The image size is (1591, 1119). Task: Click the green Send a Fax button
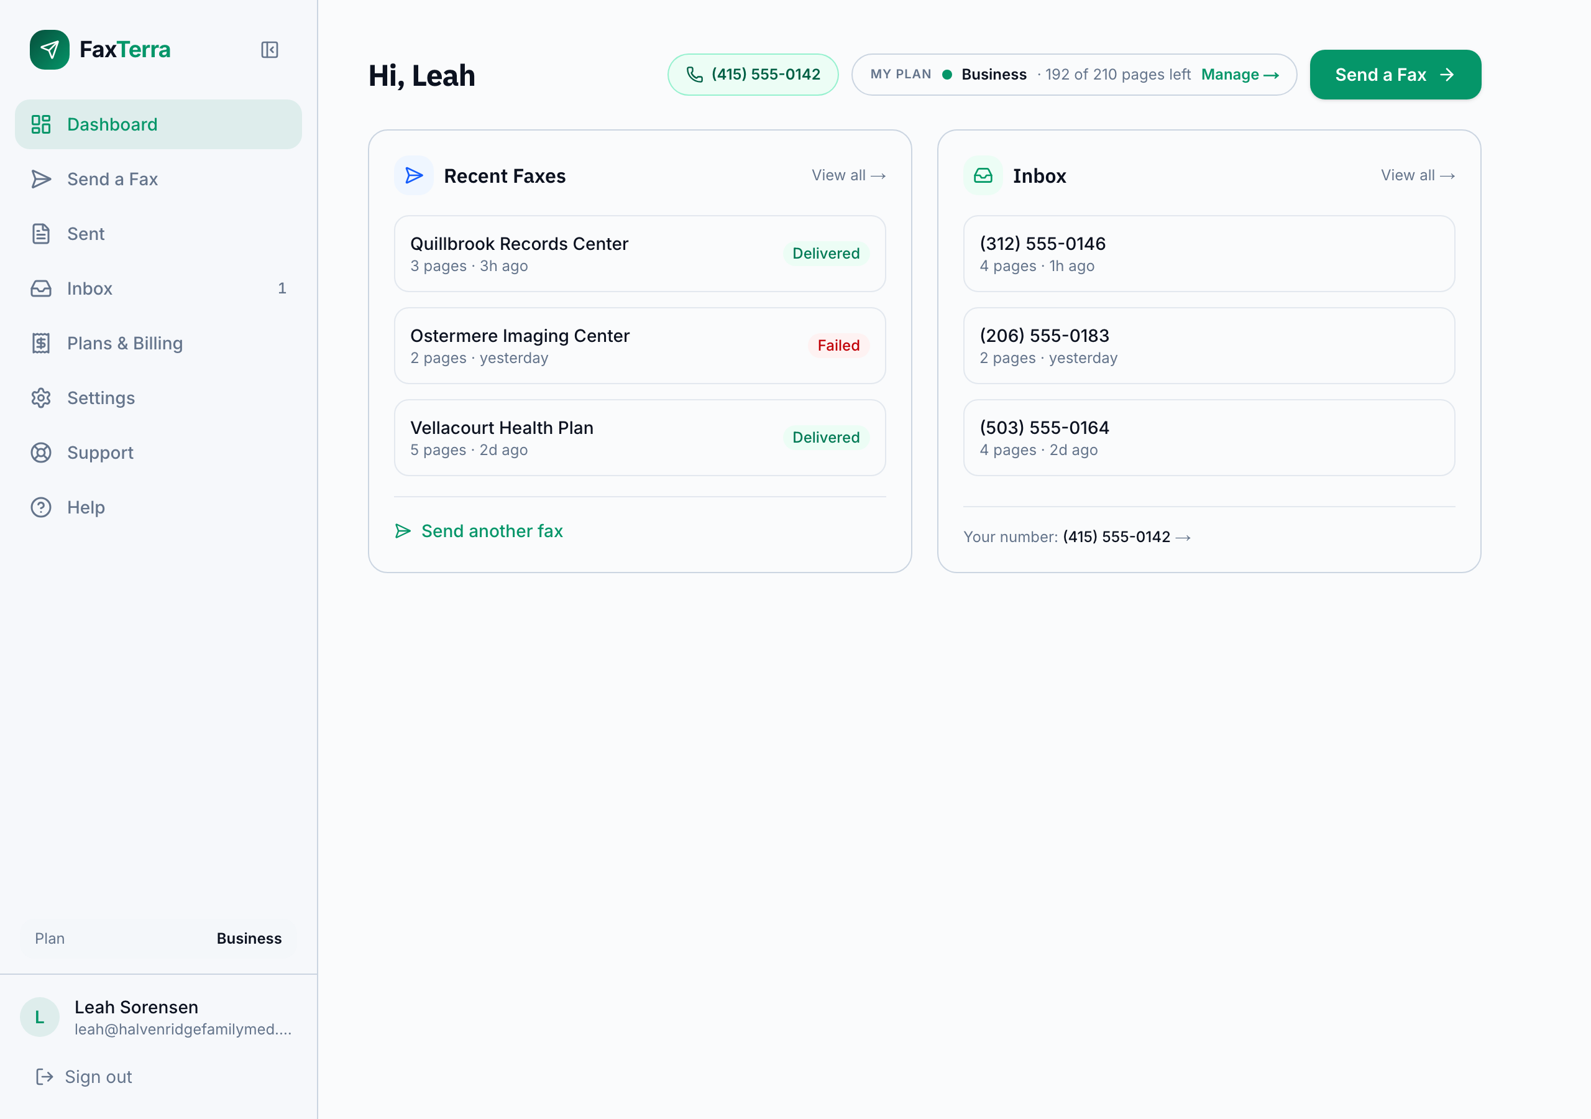pyautogui.click(x=1395, y=75)
